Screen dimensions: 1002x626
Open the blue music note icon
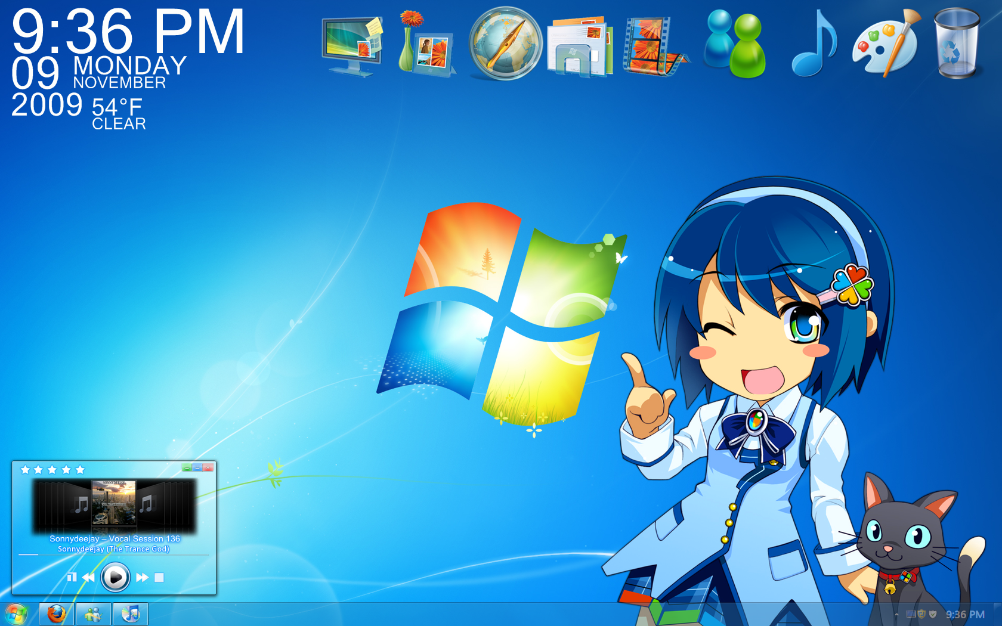(x=814, y=43)
